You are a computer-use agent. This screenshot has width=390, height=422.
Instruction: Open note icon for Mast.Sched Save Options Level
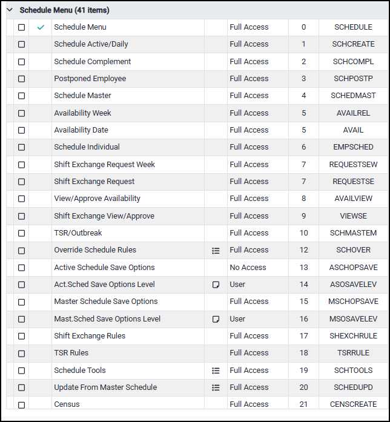(x=216, y=319)
